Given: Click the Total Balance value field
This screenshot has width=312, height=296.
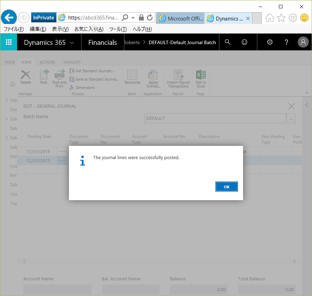Looking at the screenshot, I should pos(267,289).
